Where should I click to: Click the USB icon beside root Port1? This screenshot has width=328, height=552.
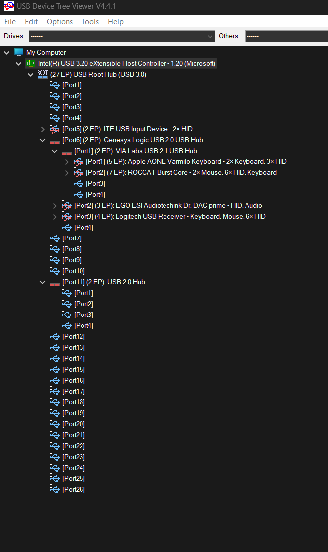54,85
